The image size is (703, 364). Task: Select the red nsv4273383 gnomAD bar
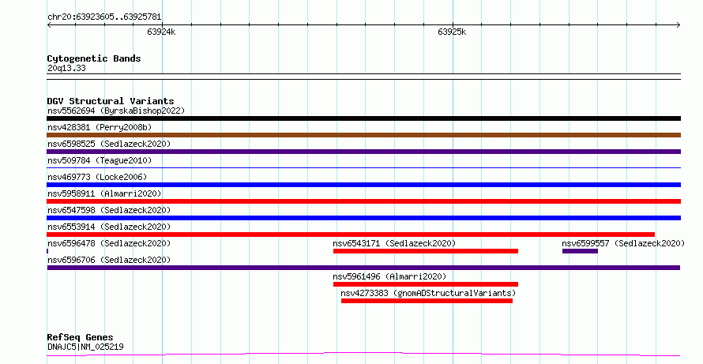(427, 301)
